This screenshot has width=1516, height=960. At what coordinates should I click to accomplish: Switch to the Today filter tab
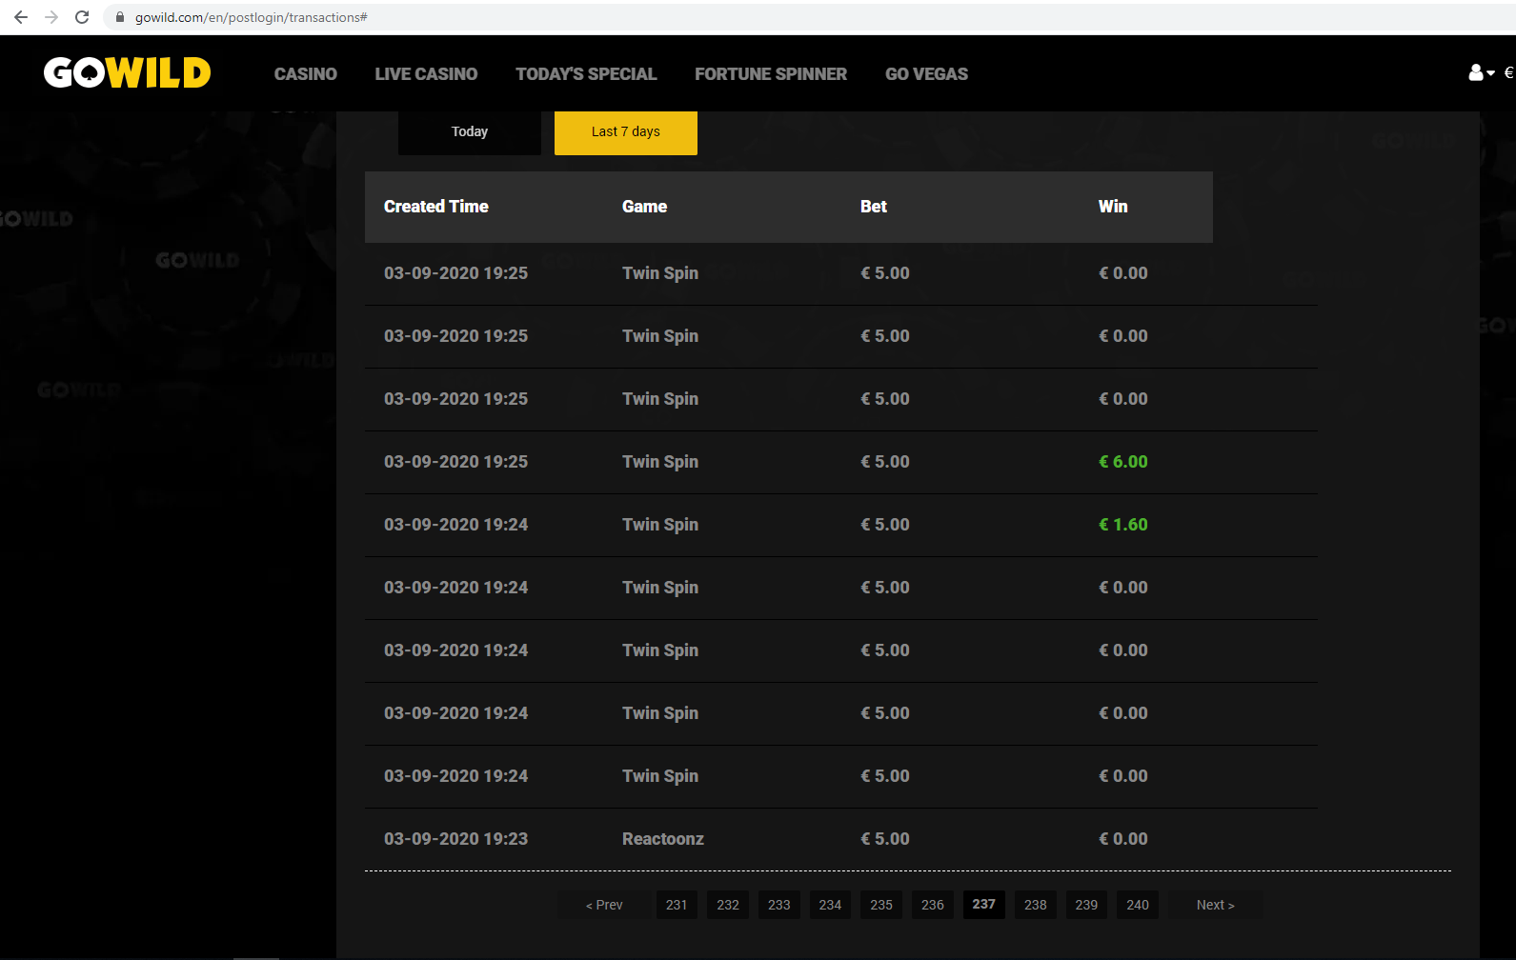tap(470, 132)
